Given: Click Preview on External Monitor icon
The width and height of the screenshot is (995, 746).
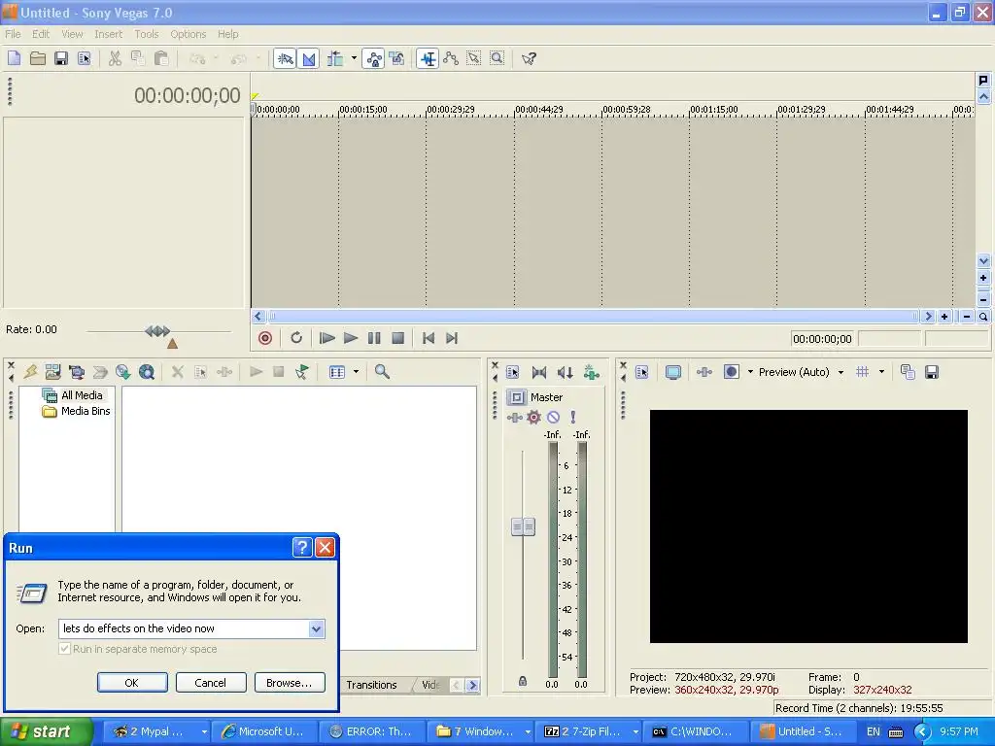Looking at the screenshot, I should (673, 372).
